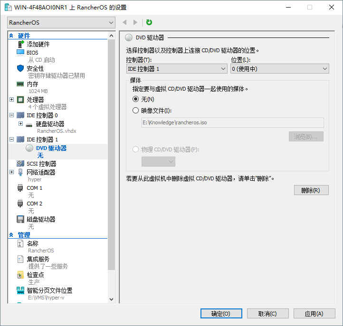
Task: Select the 集成服务 tree item label
Action: [38, 259]
